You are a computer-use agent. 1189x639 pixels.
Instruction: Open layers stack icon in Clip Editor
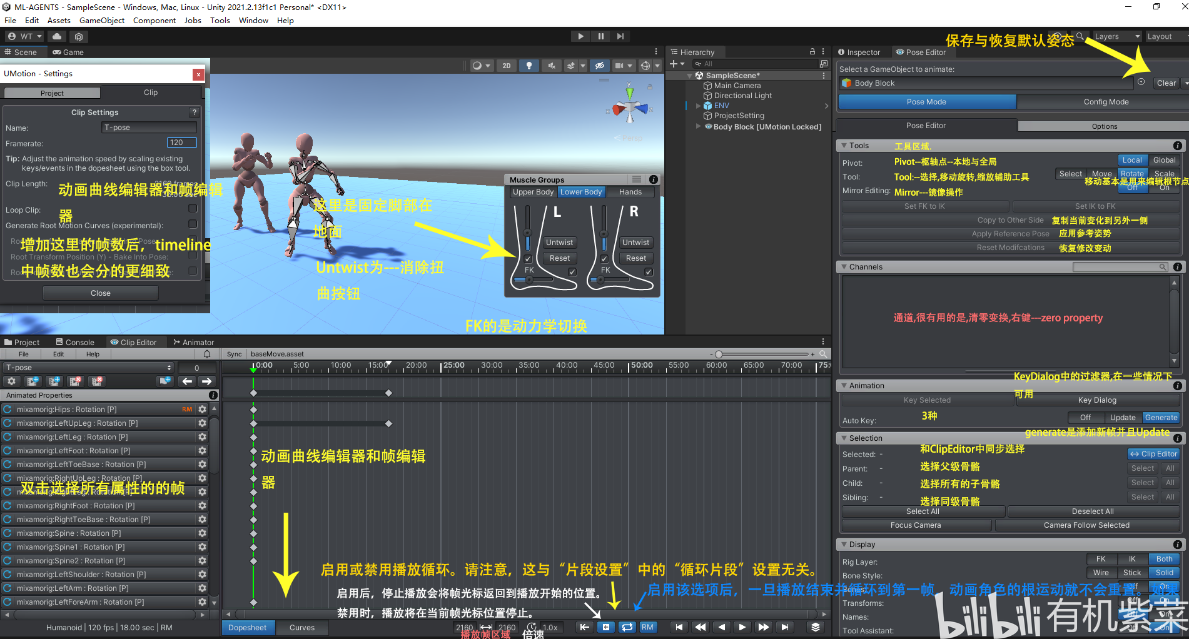point(816,627)
